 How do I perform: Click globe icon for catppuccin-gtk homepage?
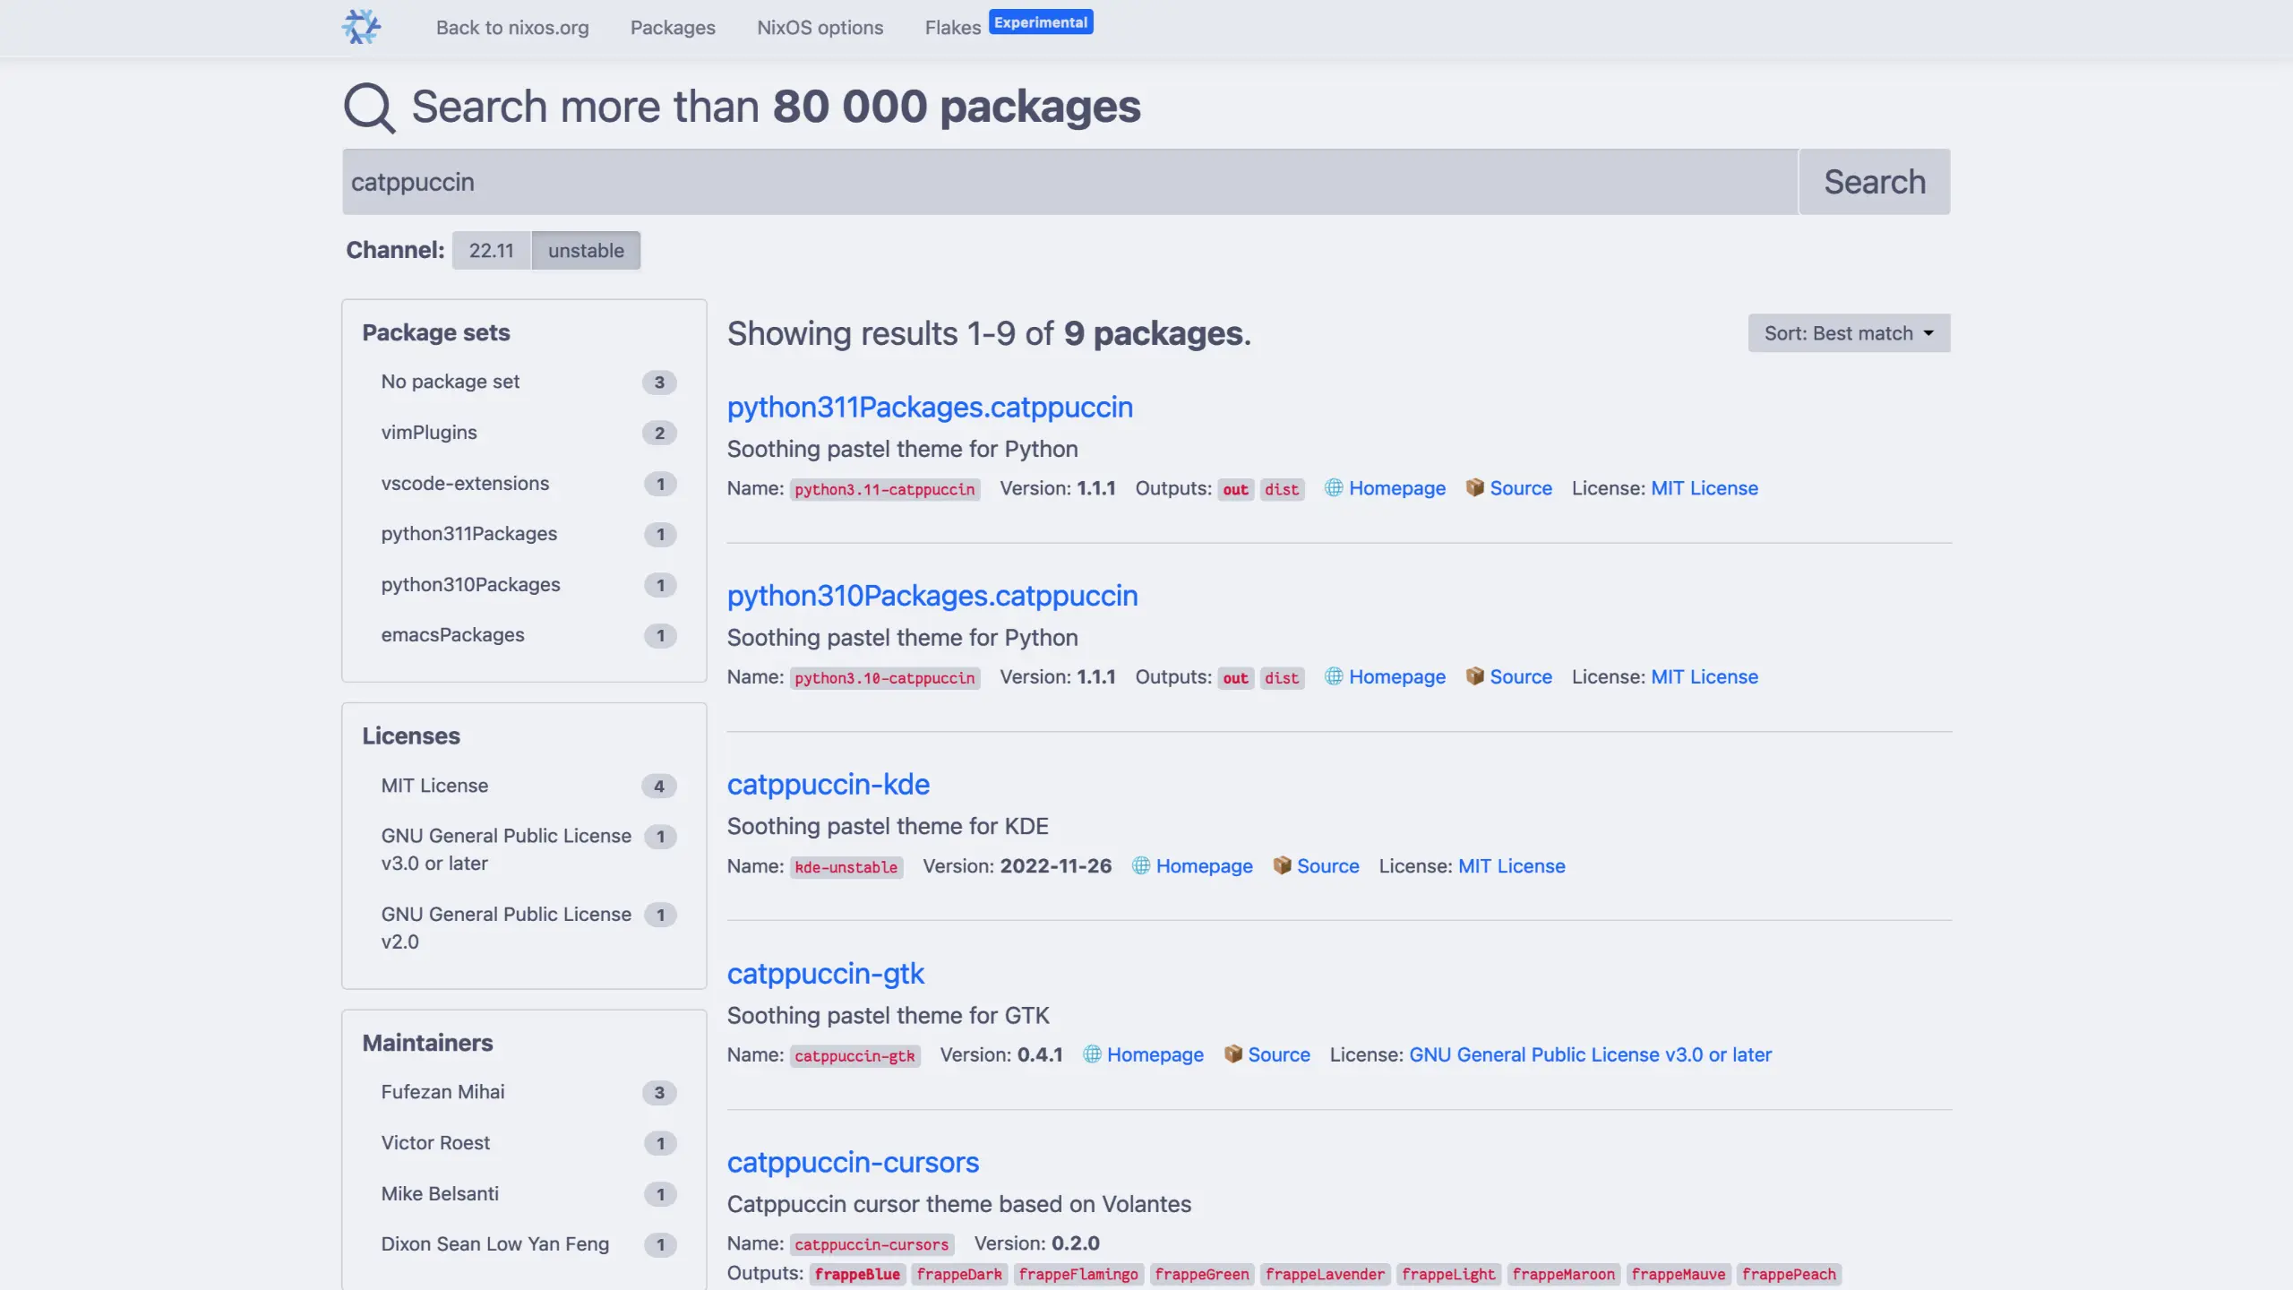[x=1092, y=1054]
